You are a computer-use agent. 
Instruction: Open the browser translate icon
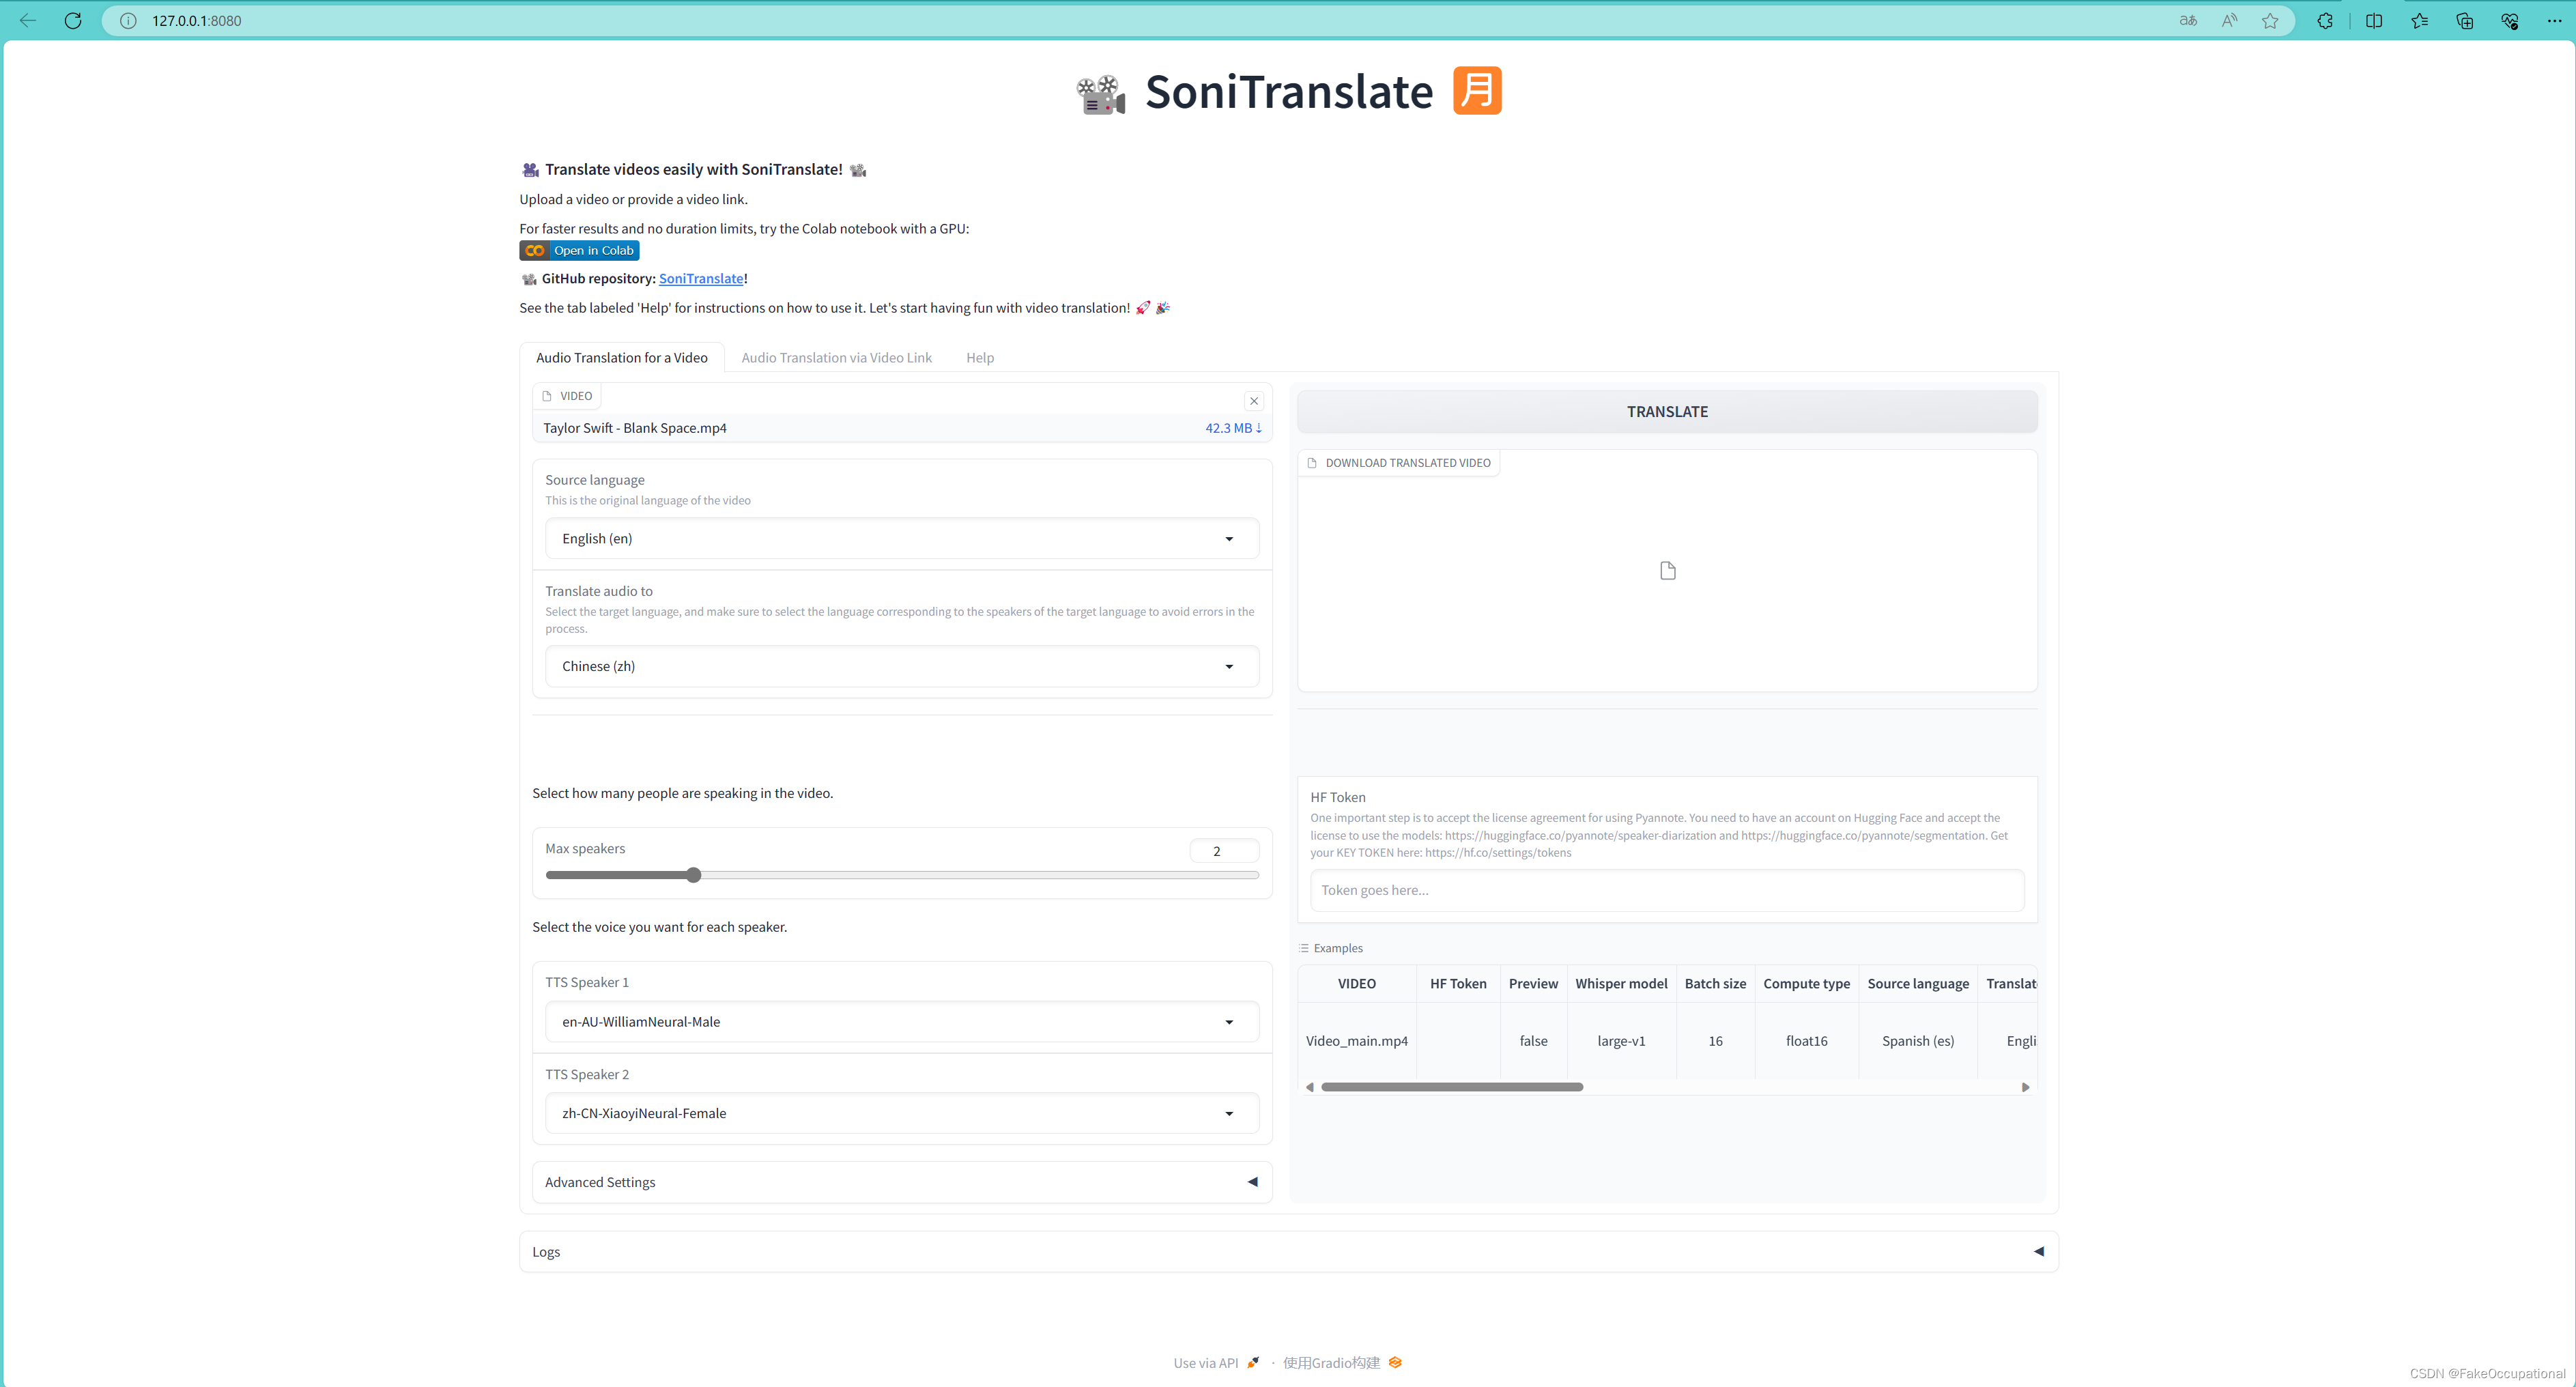pyautogui.click(x=2188, y=20)
